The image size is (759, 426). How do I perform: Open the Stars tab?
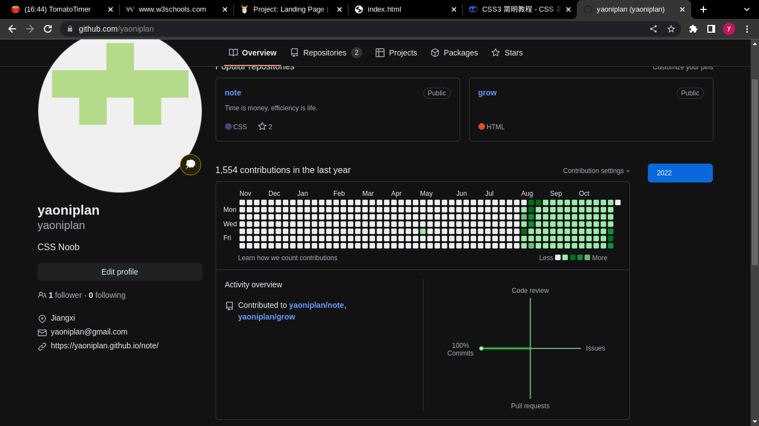(507, 53)
